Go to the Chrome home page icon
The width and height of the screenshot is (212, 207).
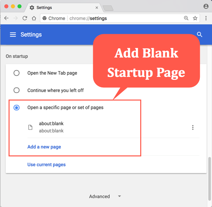(34, 18)
